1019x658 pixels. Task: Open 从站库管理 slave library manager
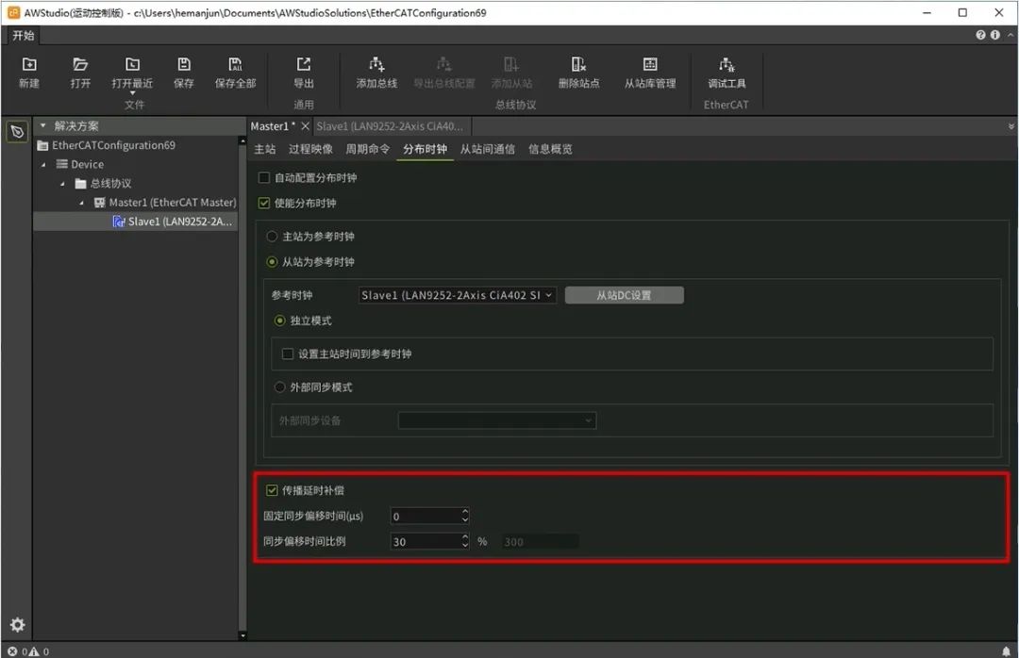coord(650,65)
